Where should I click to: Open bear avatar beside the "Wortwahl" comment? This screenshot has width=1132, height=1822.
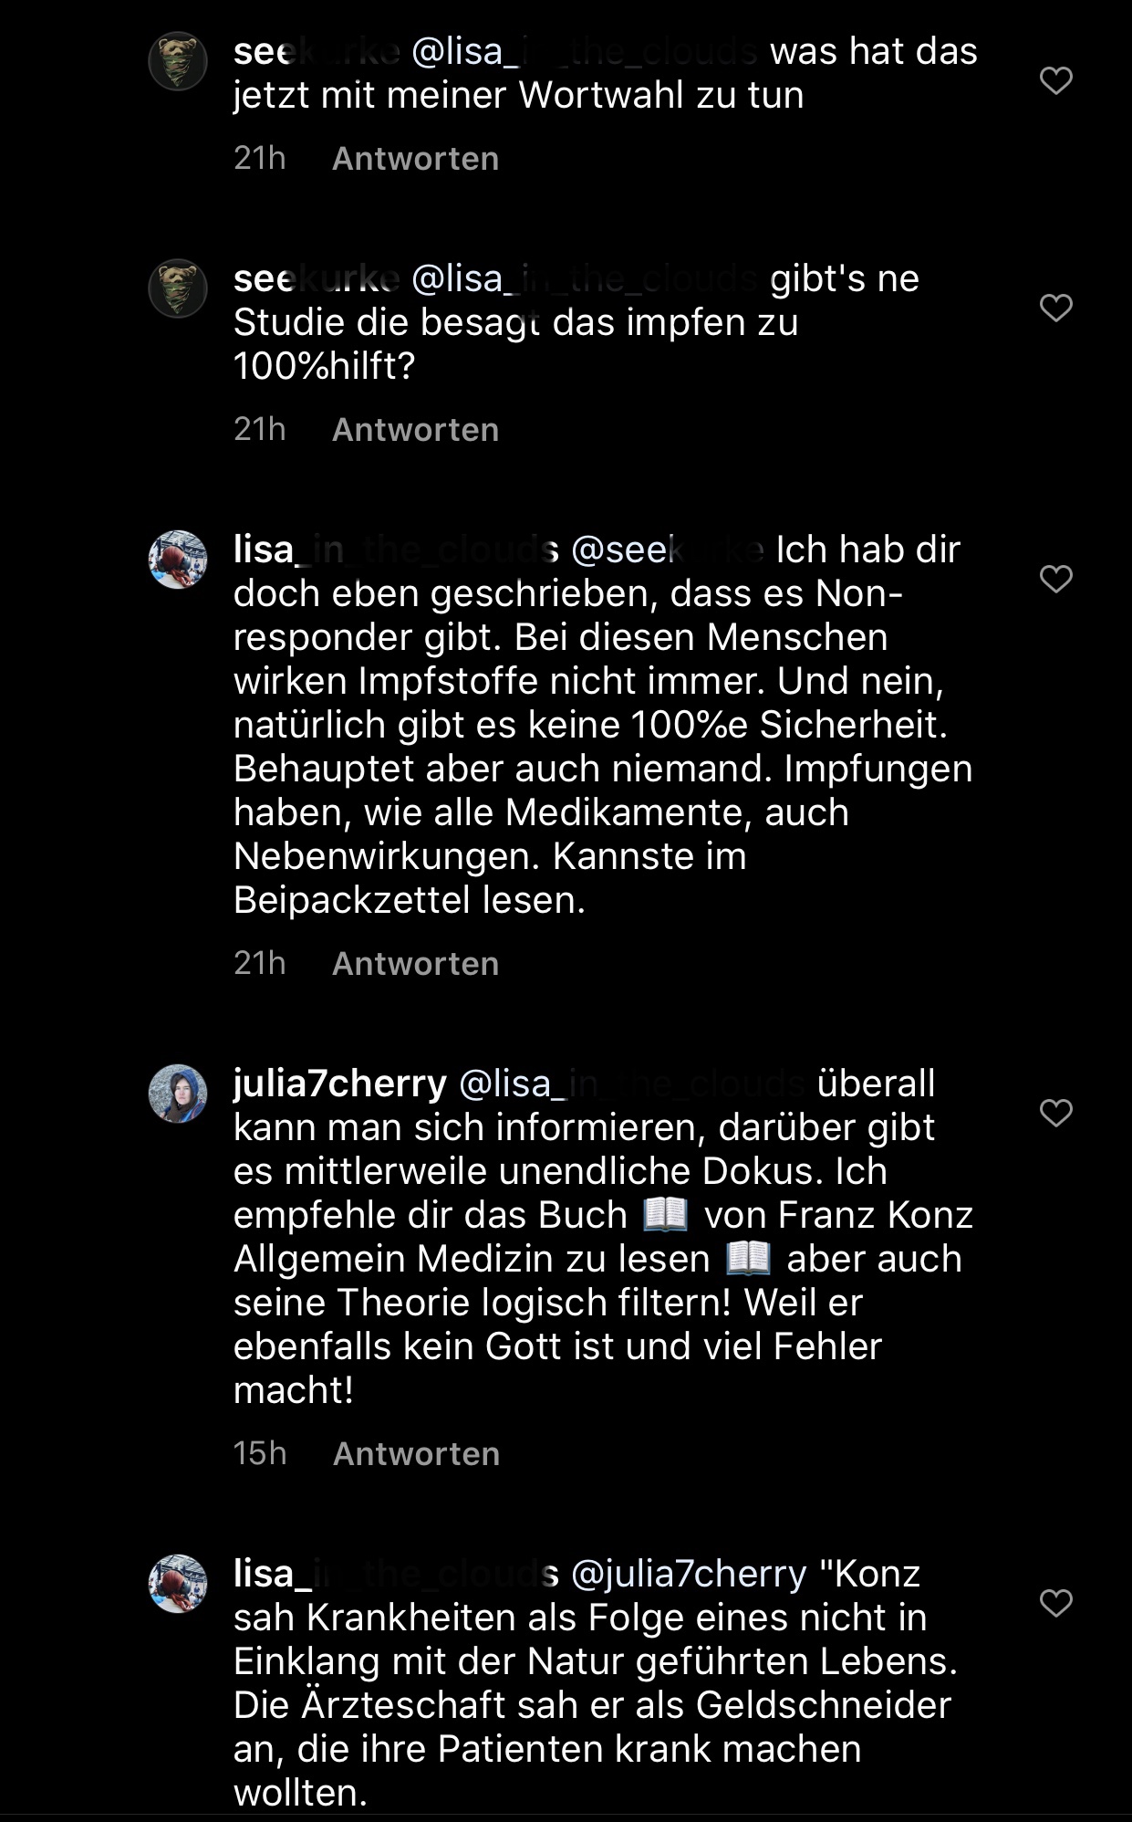[178, 61]
